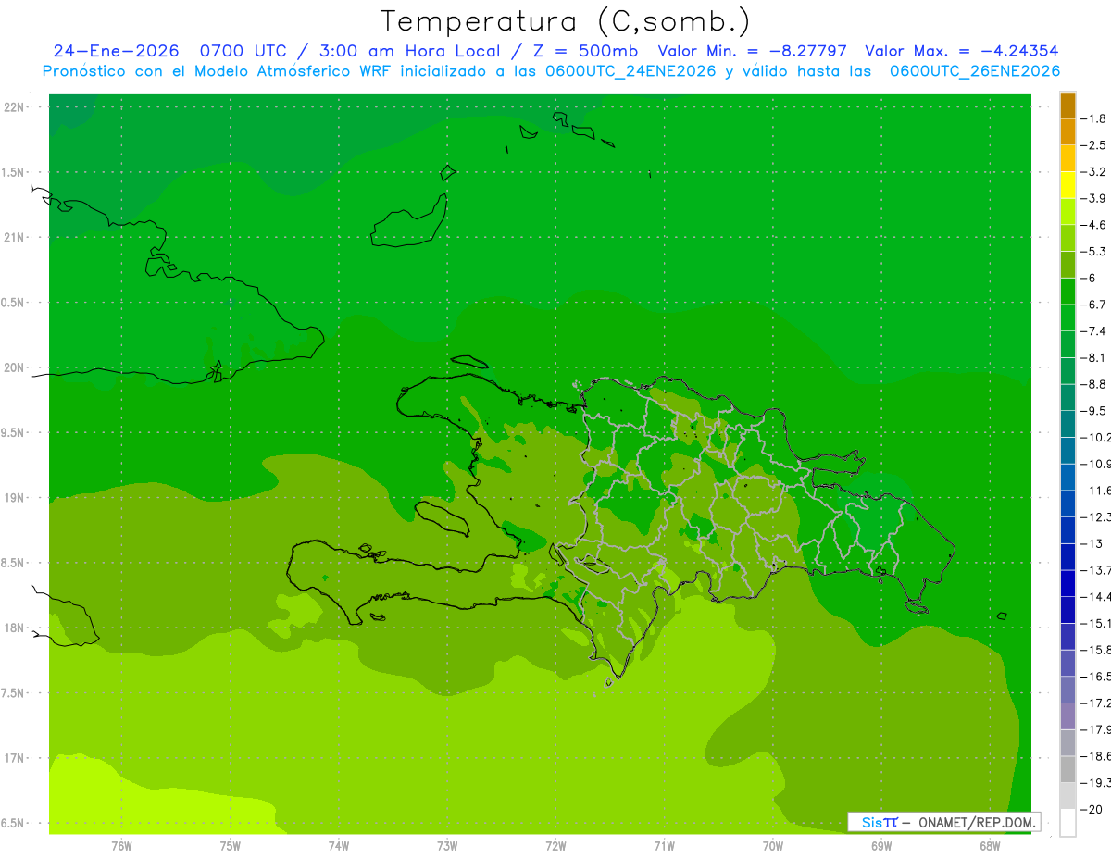
Task: Click "Valor Max. = -4.24354" in header
Action: click(961, 52)
